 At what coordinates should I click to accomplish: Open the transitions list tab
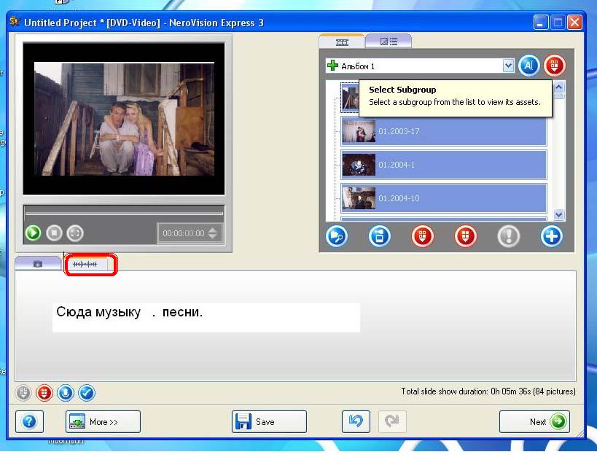(389, 42)
